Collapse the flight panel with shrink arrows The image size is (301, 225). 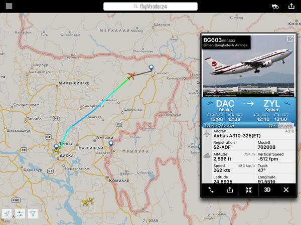(249, 190)
